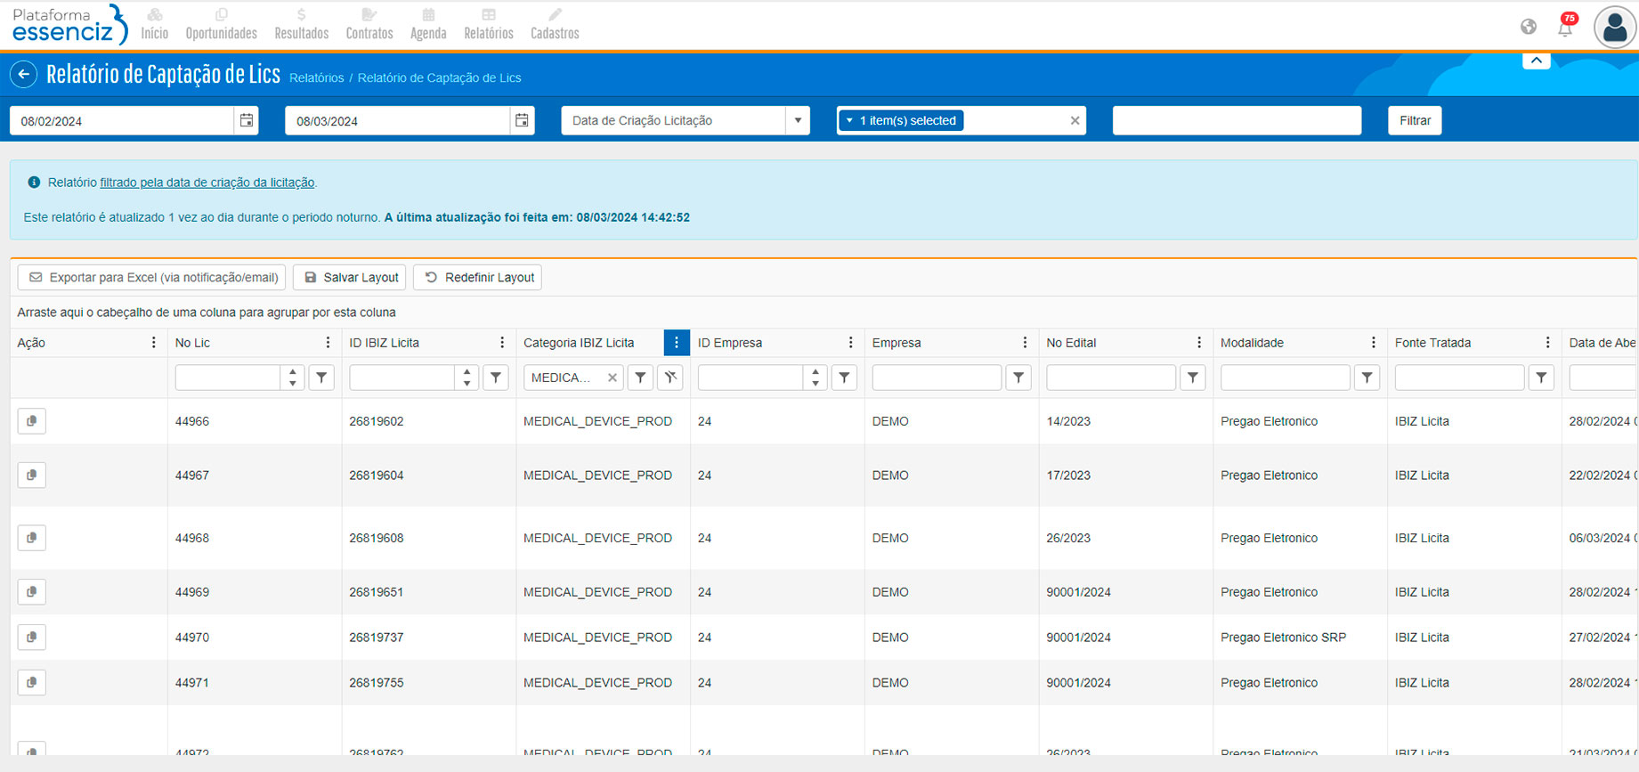
Task: Click the No Edital filter operator icon
Action: (x=1193, y=378)
